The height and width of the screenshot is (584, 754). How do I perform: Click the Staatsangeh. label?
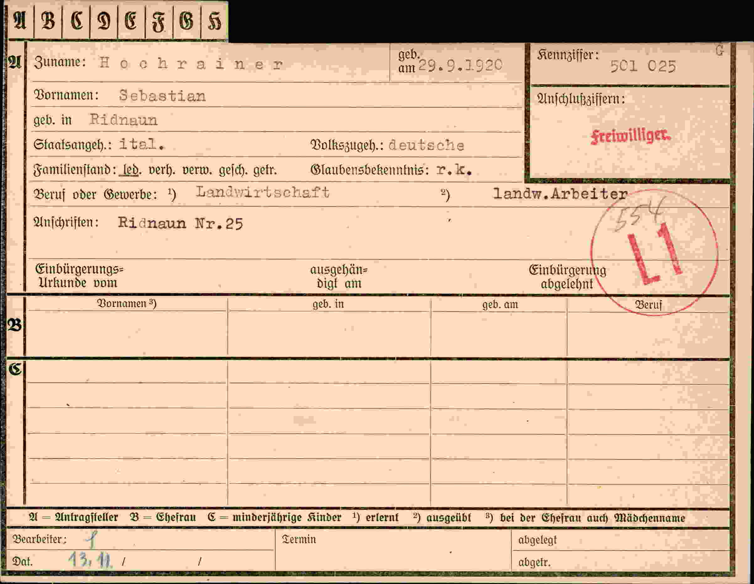point(72,144)
